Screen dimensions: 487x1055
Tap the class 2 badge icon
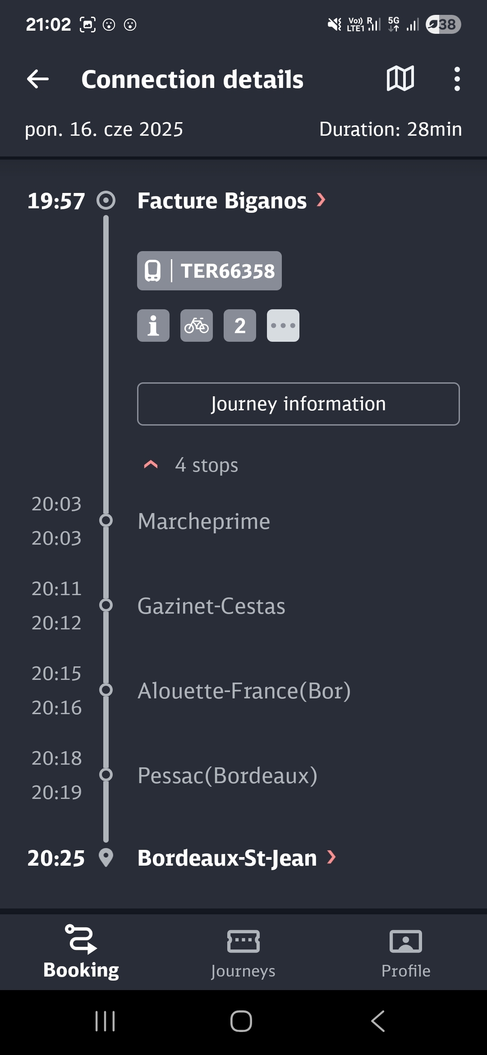(x=240, y=326)
